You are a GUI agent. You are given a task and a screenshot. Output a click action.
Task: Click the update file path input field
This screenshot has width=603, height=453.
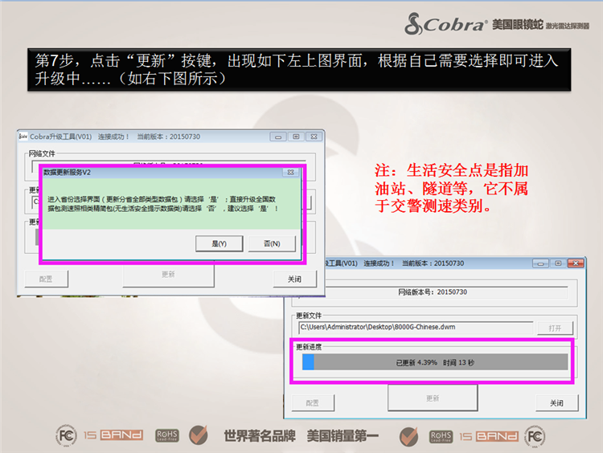tap(416, 328)
